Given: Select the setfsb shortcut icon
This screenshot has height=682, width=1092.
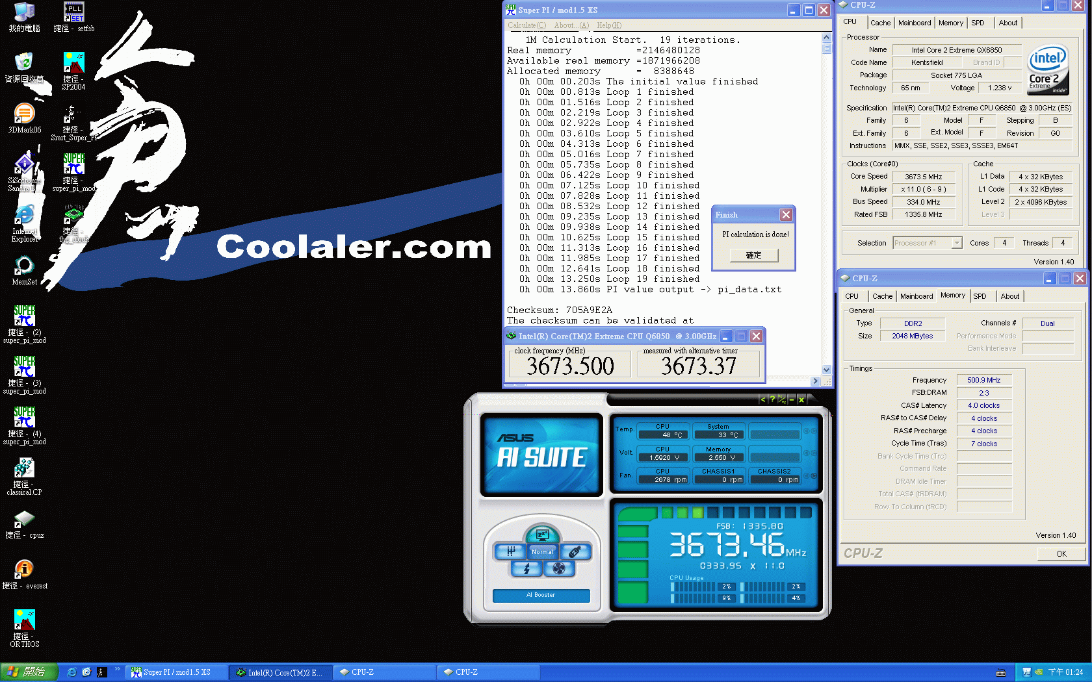Looking at the screenshot, I should [x=73, y=17].
